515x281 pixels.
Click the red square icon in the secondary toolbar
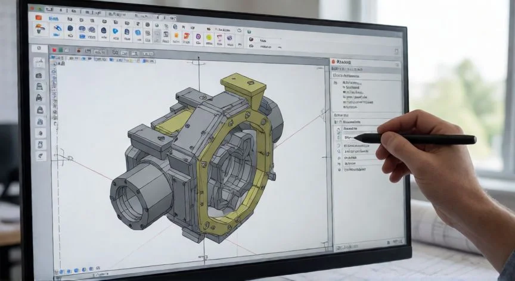54,50
